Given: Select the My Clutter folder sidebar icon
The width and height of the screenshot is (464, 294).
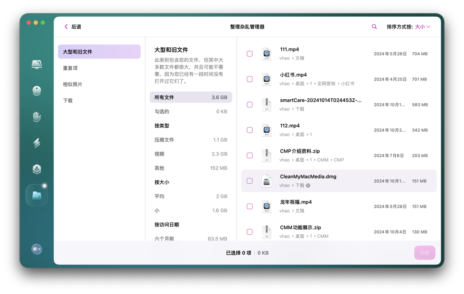Looking at the screenshot, I should click(37, 195).
